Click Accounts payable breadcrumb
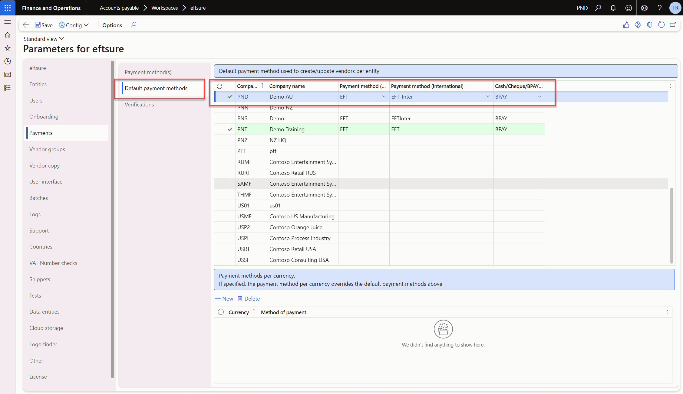Screen dimensions: 683x394 click(x=119, y=8)
